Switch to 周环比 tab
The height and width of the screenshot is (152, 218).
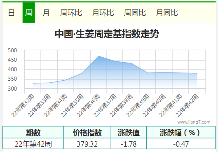point(71,13)
